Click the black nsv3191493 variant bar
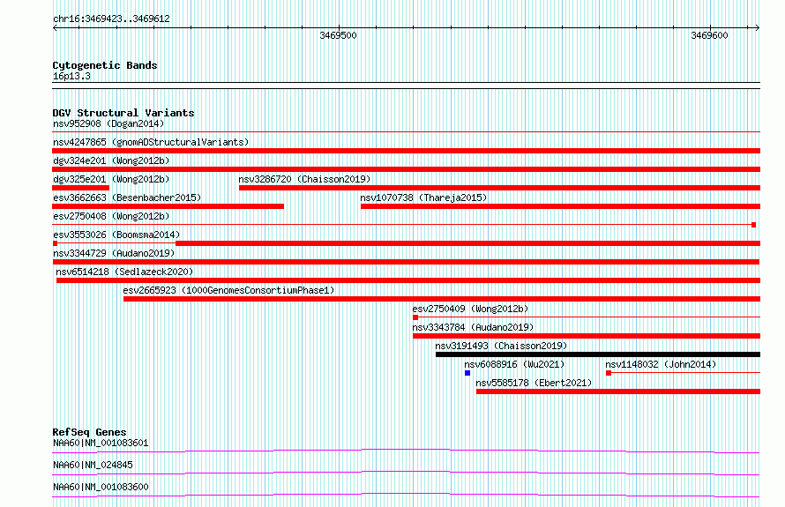785x507 pixels. (598, 354)
